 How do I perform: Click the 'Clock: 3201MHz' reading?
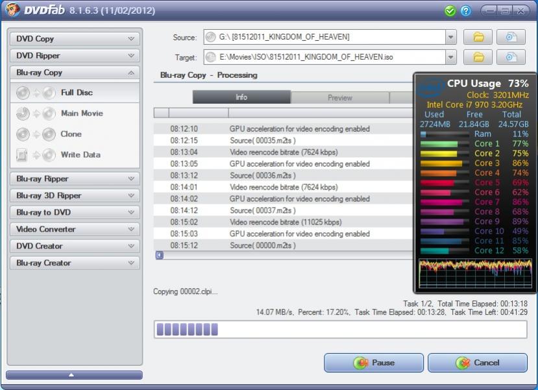coord(498,95)
